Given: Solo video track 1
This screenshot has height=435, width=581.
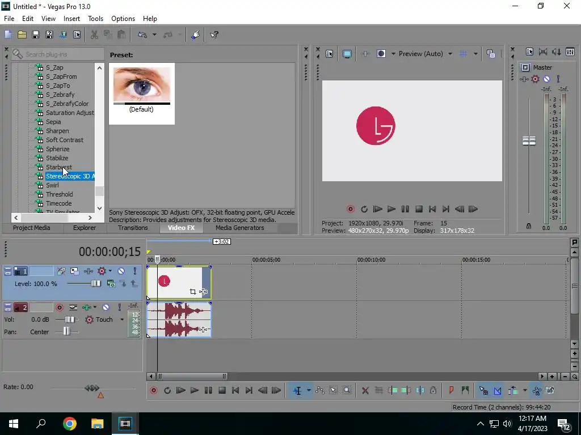Looking at the screenshot, I should (135, 271).
